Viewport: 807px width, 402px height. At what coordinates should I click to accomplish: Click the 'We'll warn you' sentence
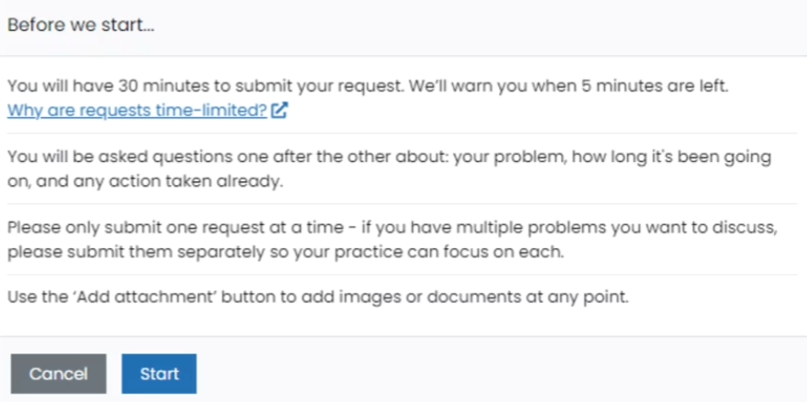[x=569, y=86]
